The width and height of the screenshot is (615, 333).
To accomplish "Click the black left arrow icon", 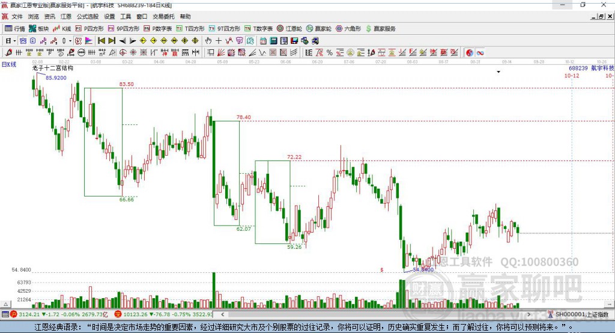I will (x=123, y=41).
